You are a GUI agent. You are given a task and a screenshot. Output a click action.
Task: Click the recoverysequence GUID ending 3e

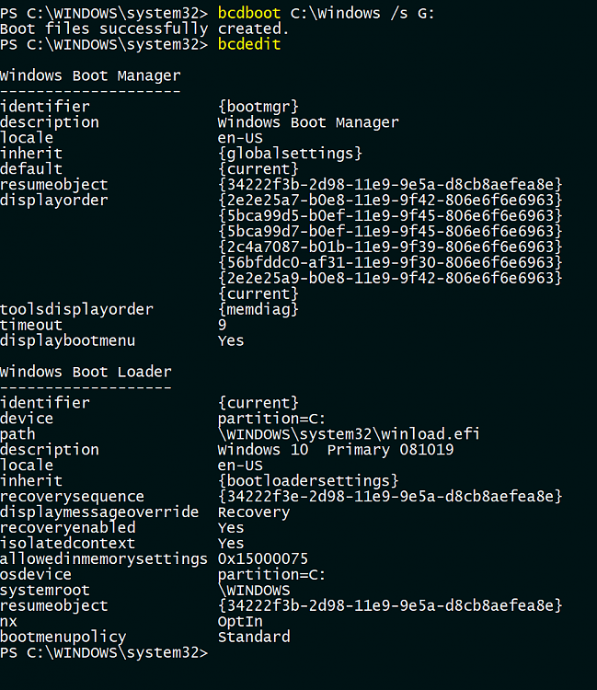[x=390, y=497]
